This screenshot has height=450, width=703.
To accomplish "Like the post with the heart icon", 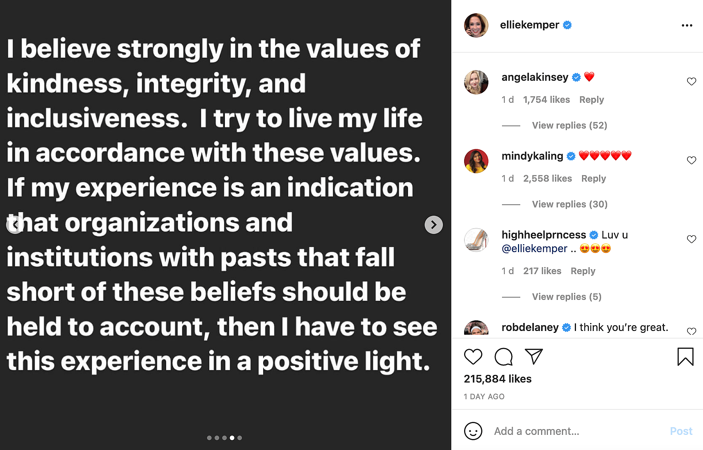I will pyautogui.click(x=473, y=357).
